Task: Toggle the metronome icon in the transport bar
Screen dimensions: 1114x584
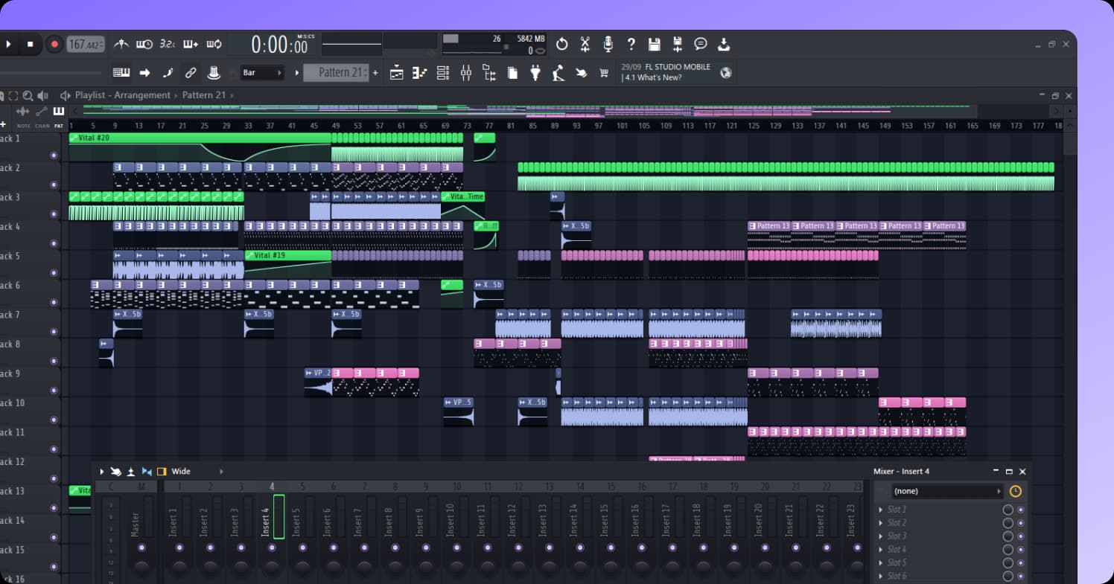Action: click(121, 44)
